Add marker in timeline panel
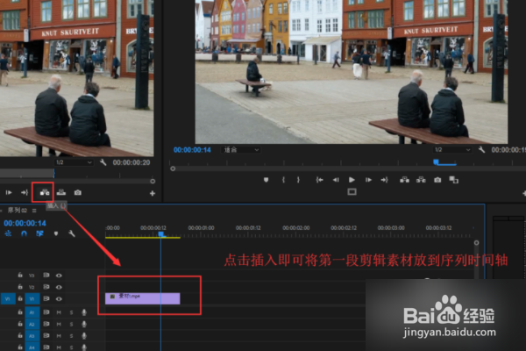This screenshot has width=526, height=351. pyautogui.click(x=56, y=233)
